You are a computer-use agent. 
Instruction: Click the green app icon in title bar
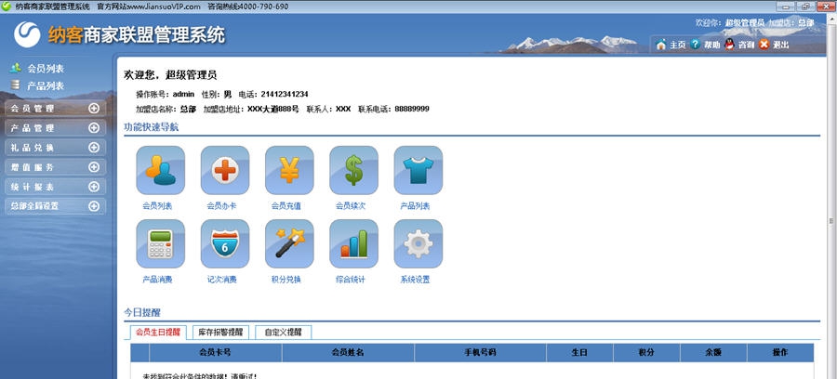click(6, 6)
